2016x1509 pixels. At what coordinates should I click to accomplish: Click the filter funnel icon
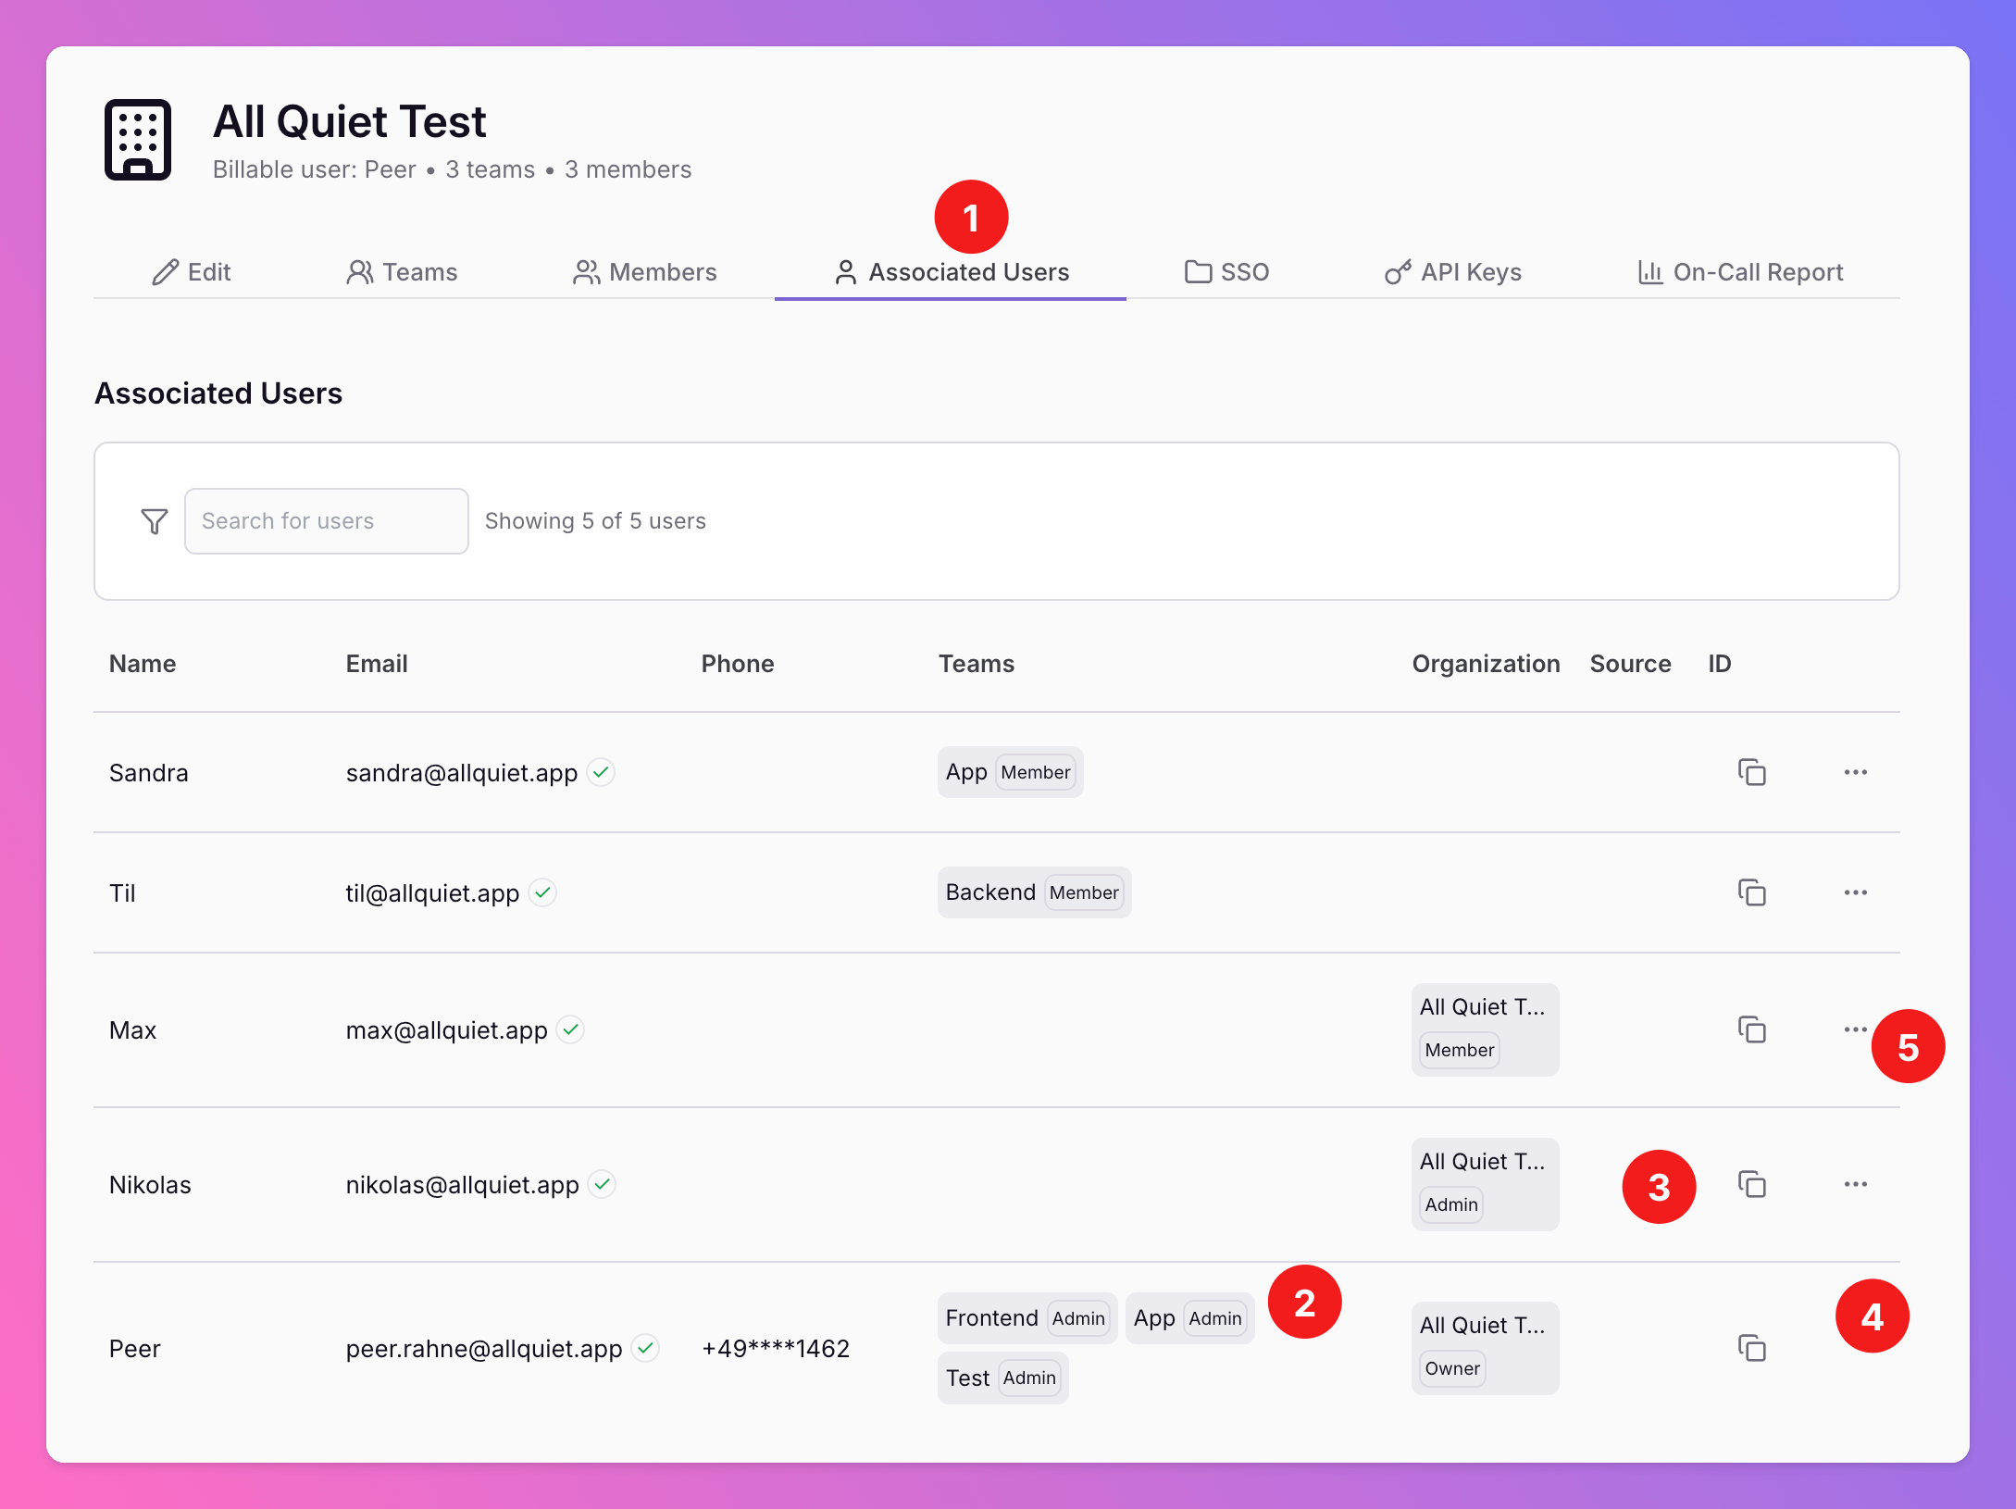point(155,521)
